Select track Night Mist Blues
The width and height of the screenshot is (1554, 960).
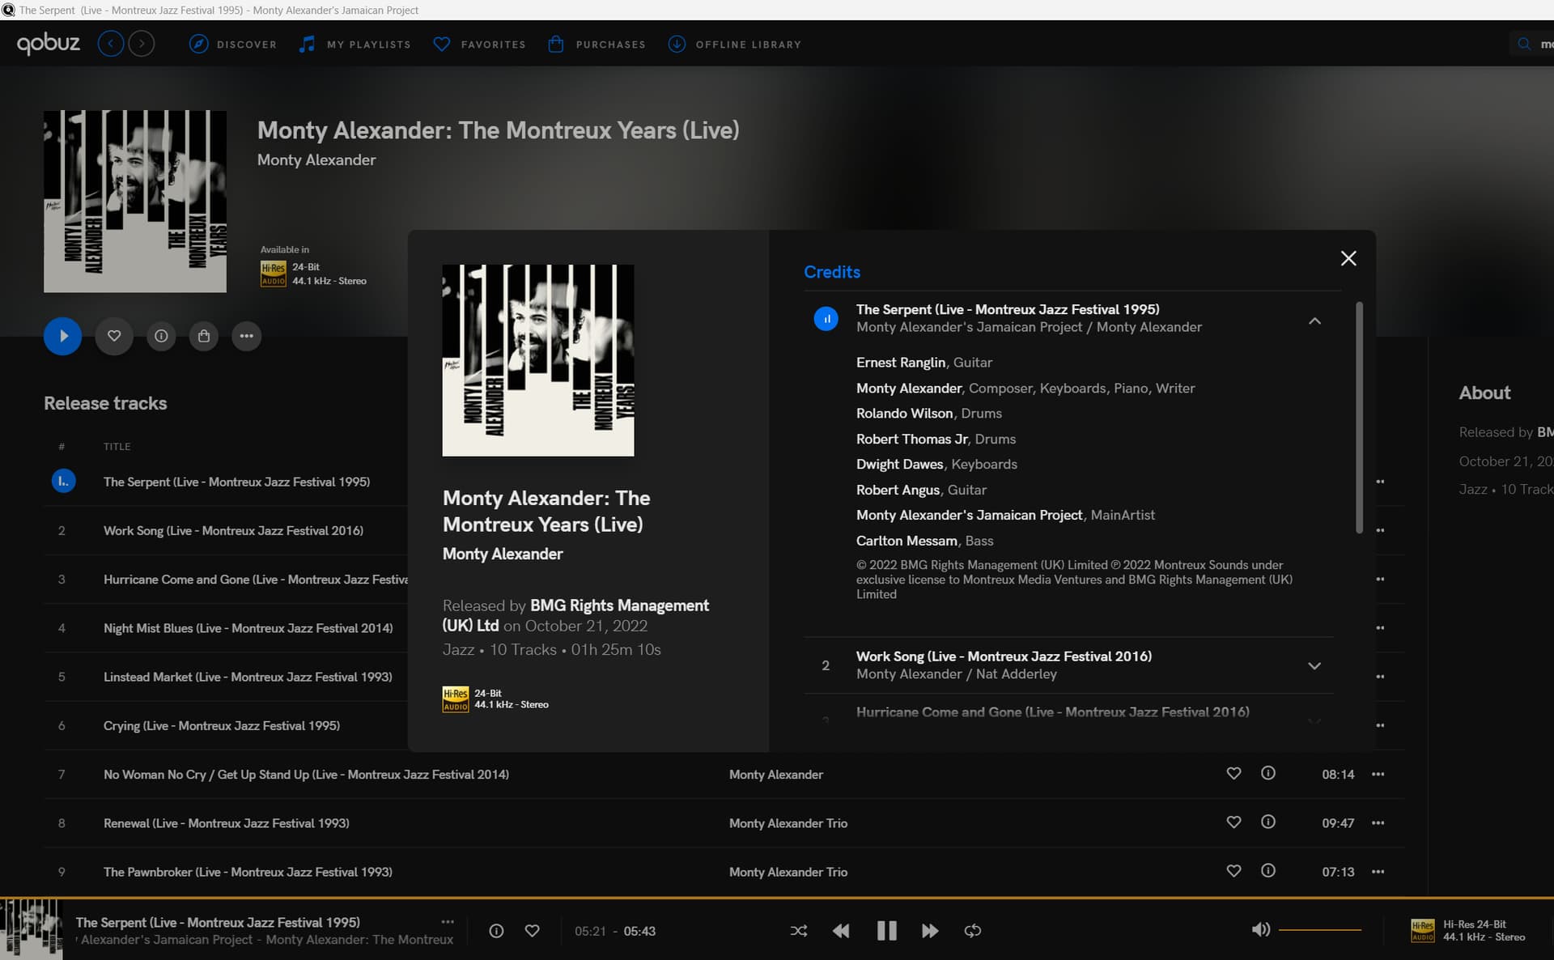click(248, 628)
